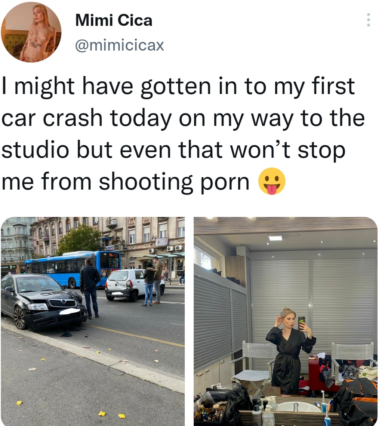Image resolution: width=379 pixels, height=426 pixels.
Task: Click the phone held in the mirror selfie
Action: coord(301,321)
